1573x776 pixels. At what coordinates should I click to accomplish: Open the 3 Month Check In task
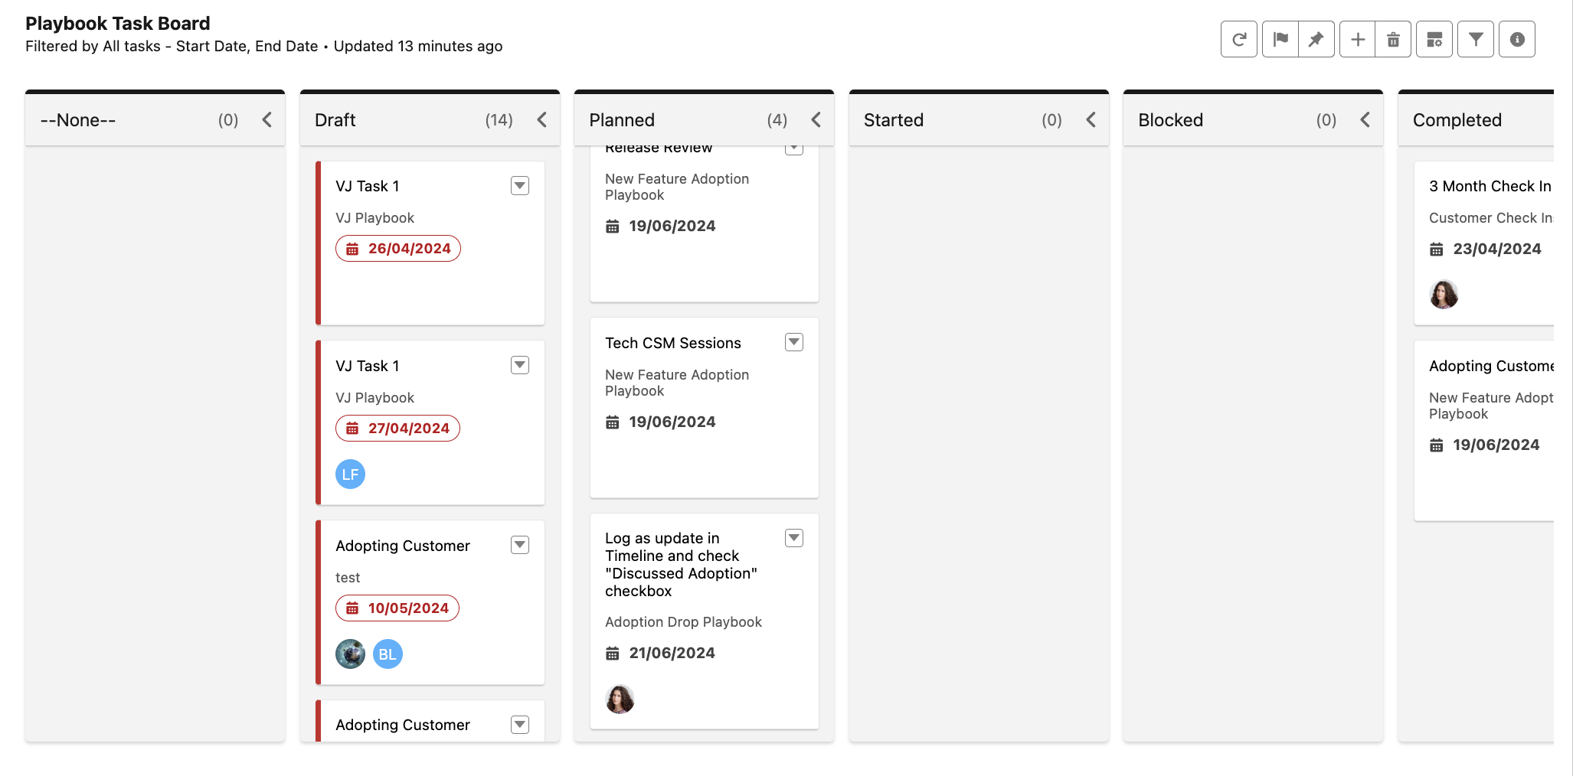(x=1490, y=186)
